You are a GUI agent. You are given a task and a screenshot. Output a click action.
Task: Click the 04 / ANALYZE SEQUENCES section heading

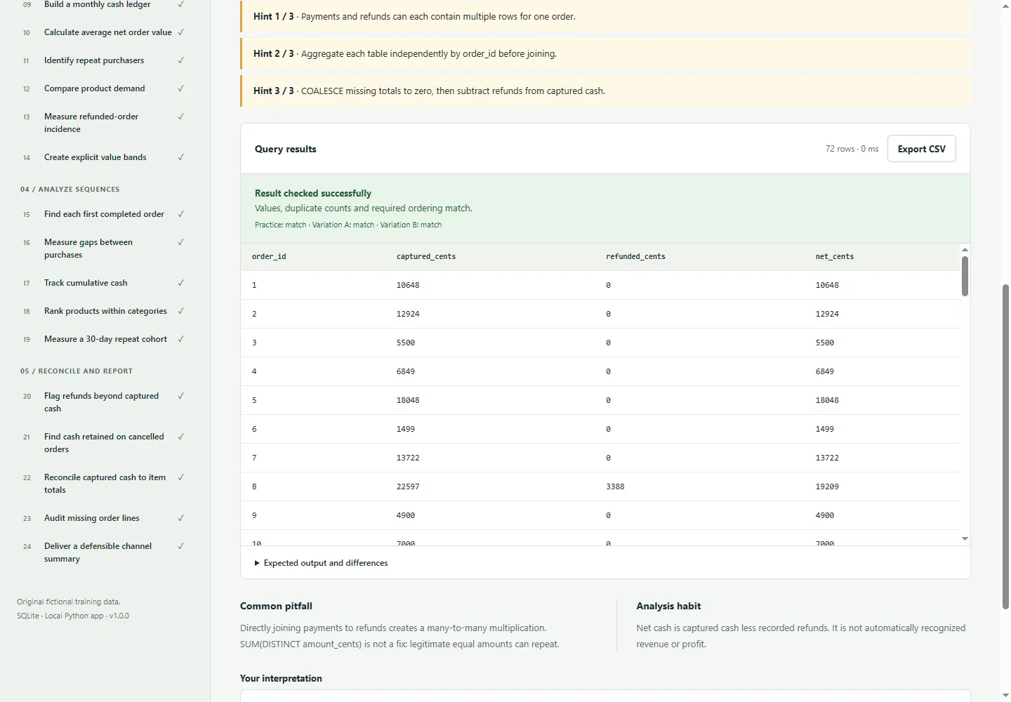[70, 190]
